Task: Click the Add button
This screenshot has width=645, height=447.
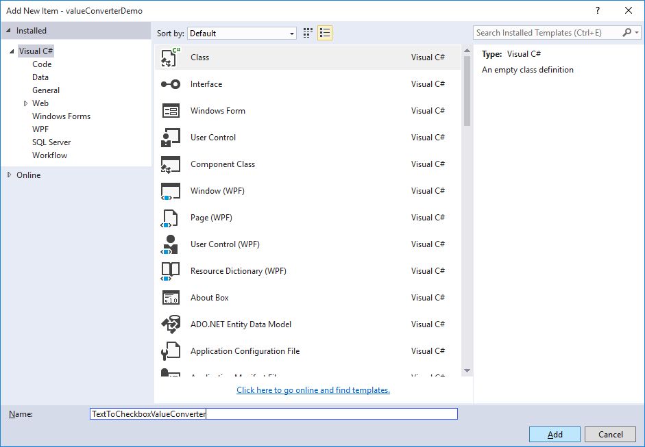Action: click(x=555, y=435)
